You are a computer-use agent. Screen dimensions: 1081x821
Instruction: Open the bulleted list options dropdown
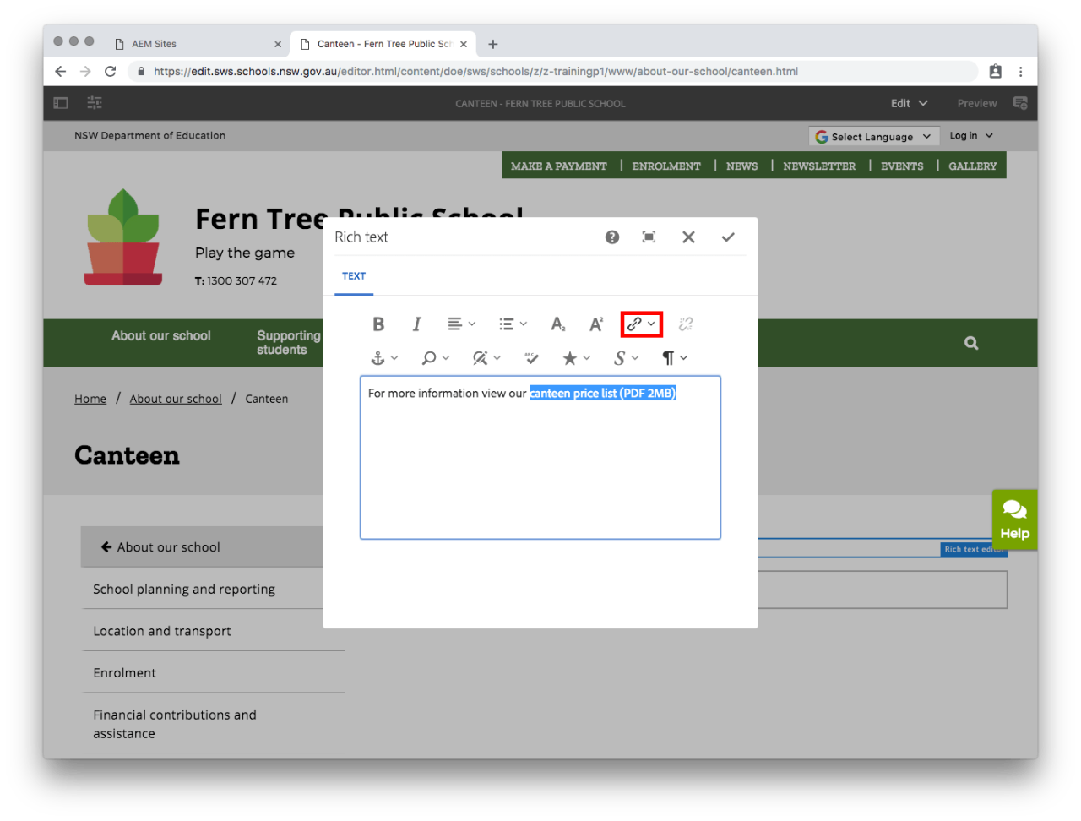513,324
